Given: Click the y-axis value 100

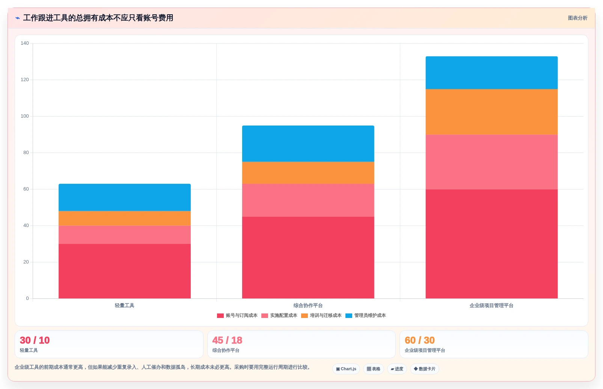Looking at the screenshot, I should (25, 116).
